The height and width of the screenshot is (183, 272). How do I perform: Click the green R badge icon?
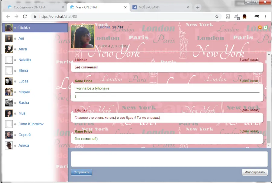pos(265,27)
